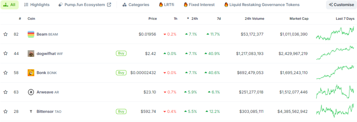
Task: Click the dogwifhat coin logo icon
Action: click(31, 54)
